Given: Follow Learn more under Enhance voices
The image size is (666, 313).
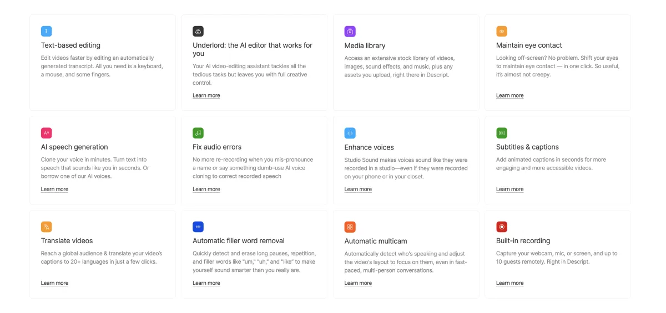Looking at the screenshot, I should click(x=358, y=189).
